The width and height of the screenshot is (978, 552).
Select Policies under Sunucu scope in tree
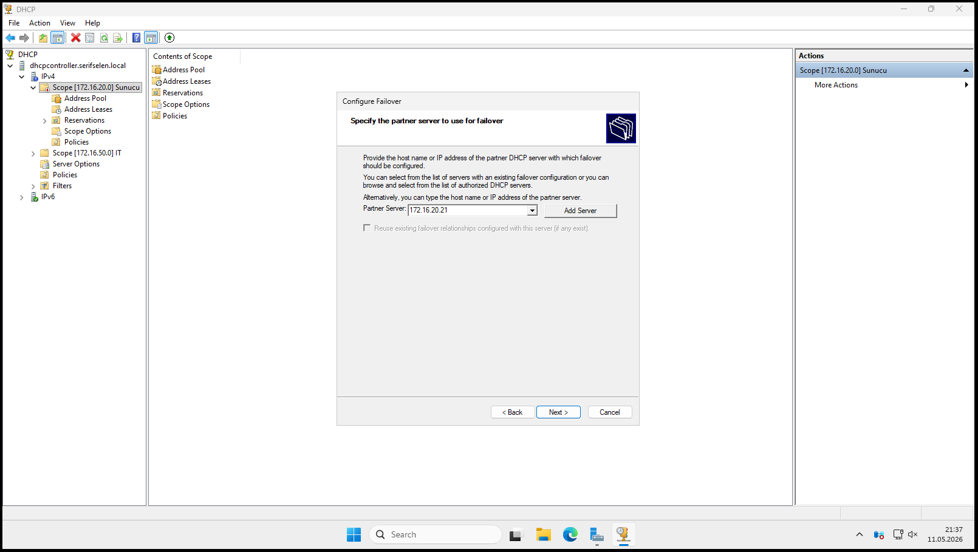[x=76, y=142]
